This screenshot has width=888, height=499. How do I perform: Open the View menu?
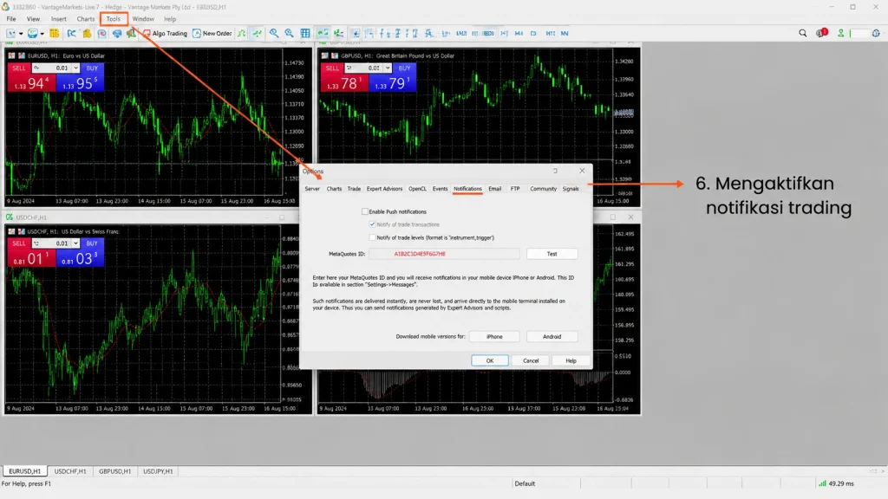click(x=33, y=19)
